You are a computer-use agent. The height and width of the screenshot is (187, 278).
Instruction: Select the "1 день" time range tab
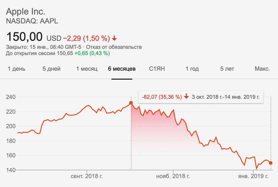coord(16,69)
